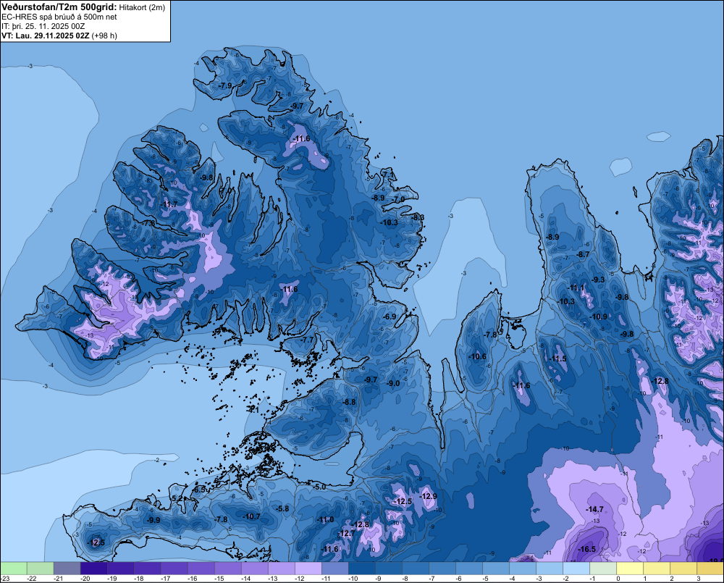Click the -5.2 temperature value on the map
Image resolution: width=724 pixels, height=583 pixels.
pos(177,498)
